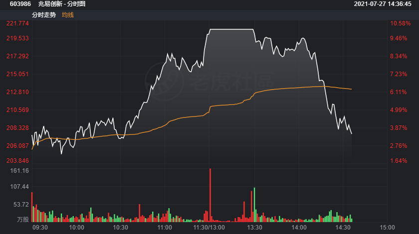The width and height of the screenshot is (419, 234).
Task: Click the title 兆易创新 - 分时图
Action: (62, 4)
